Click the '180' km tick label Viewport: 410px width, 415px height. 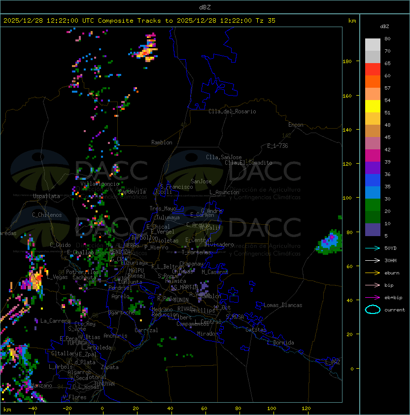coord(347,62)
